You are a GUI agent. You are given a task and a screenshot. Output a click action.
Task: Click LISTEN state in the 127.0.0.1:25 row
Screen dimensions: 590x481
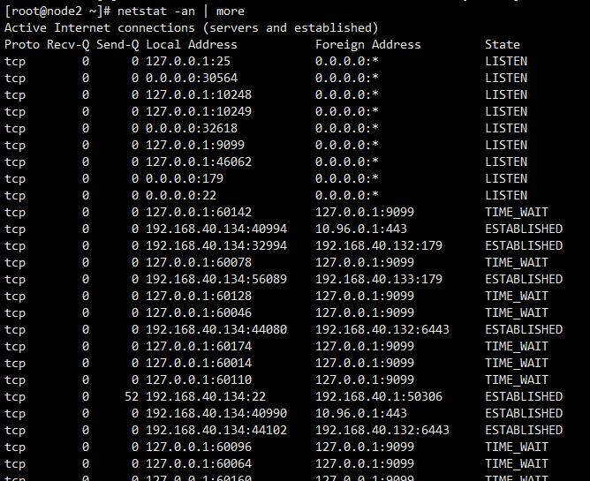click(x=506, y=61)
